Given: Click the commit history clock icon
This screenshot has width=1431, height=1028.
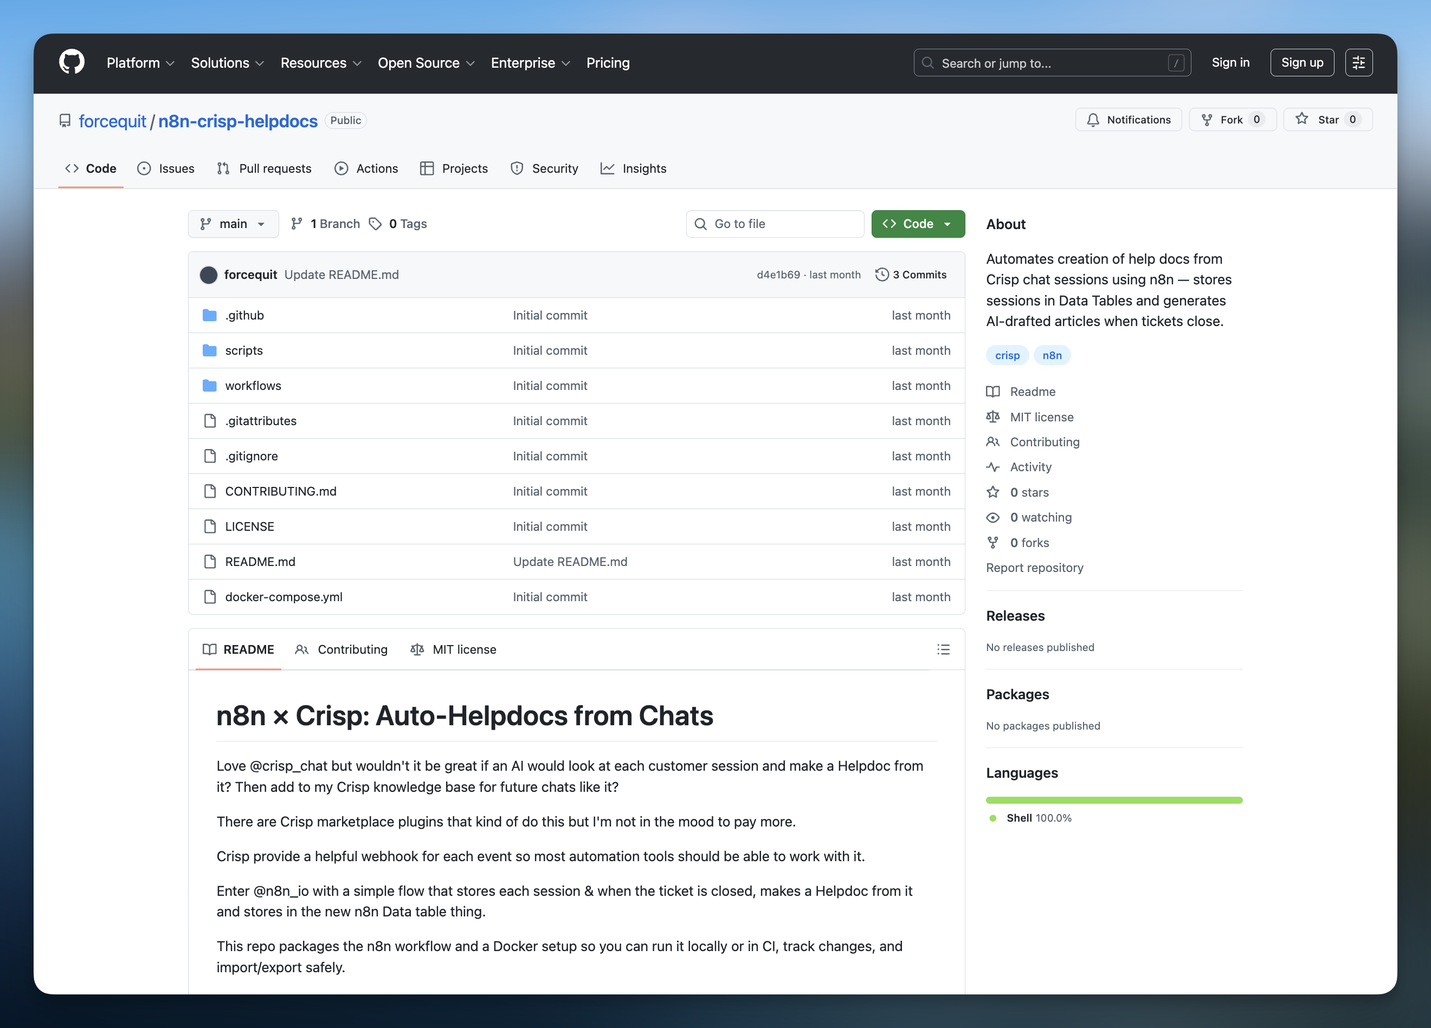Looking at the screenshot, I should pyautogui.click(x=882, y=274).
